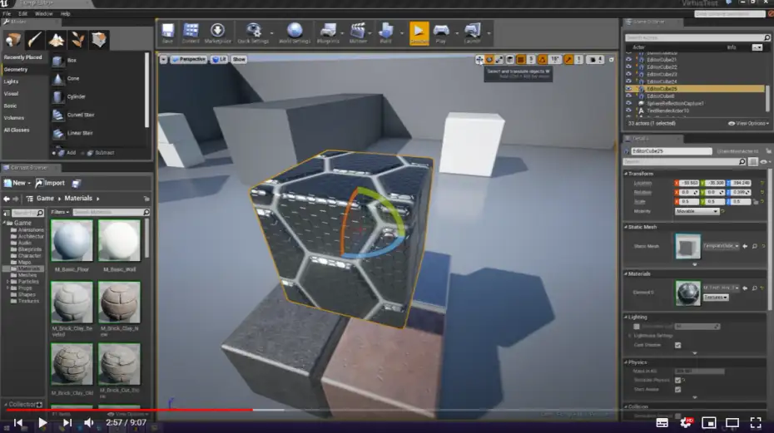774x433 pixels.
Task: Open the Textures dropdown under Materials
Action: pos(716,298)
